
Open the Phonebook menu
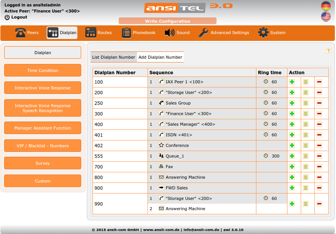tap(138, 33)
